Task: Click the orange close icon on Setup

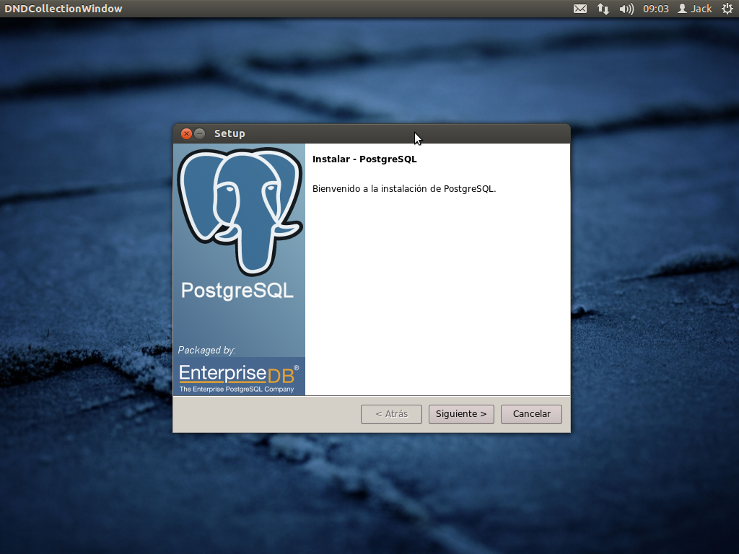Action: point(186,133)
